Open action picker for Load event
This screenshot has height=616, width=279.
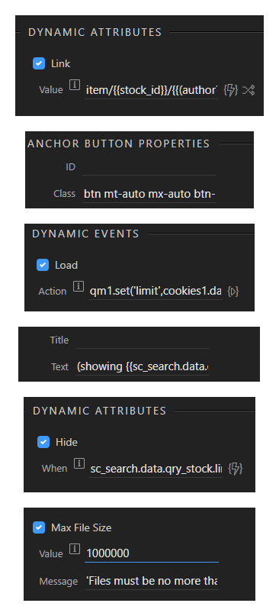233,292
